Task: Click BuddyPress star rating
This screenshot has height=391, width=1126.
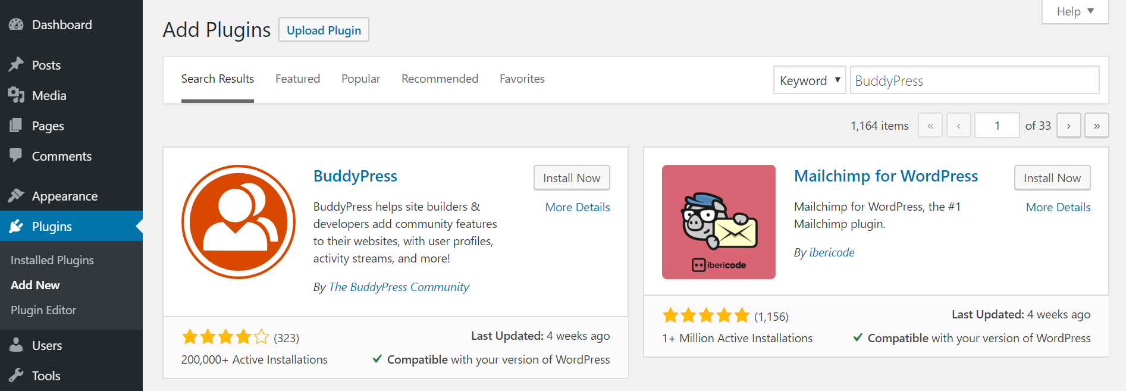Action: [x=225, y=337]
